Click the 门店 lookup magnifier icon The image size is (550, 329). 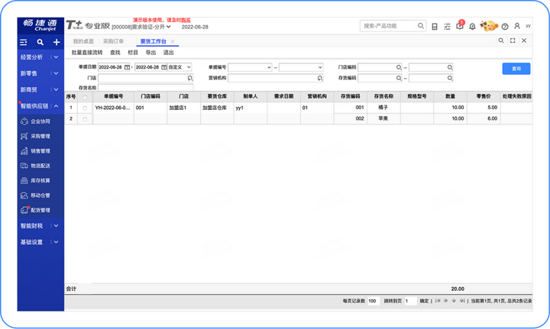(190, 78)
